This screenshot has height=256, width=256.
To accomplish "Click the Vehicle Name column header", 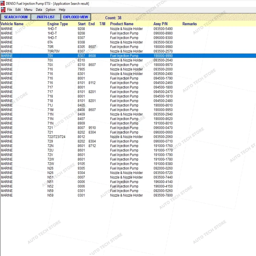I will pyautogui.click(x=12, y=24).
